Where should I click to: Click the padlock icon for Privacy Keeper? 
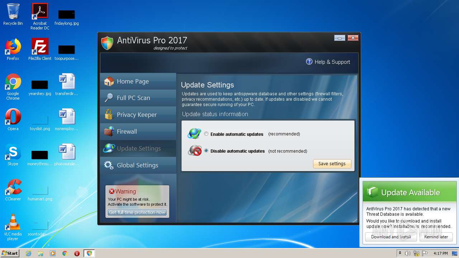(x=109, y=115)
